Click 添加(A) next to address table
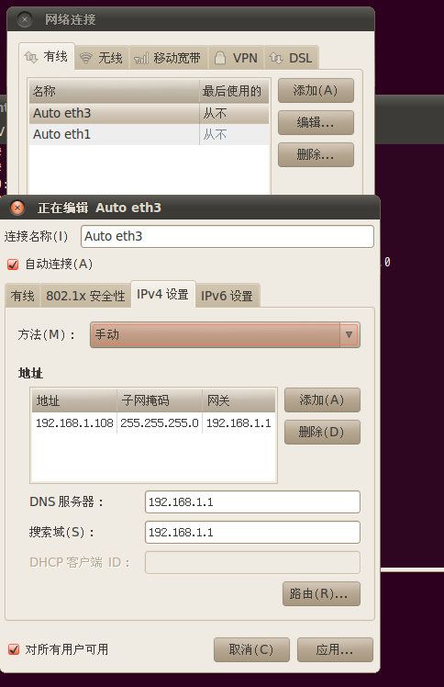This screenshot has width=444, height=687. click(x=322, y=400)
